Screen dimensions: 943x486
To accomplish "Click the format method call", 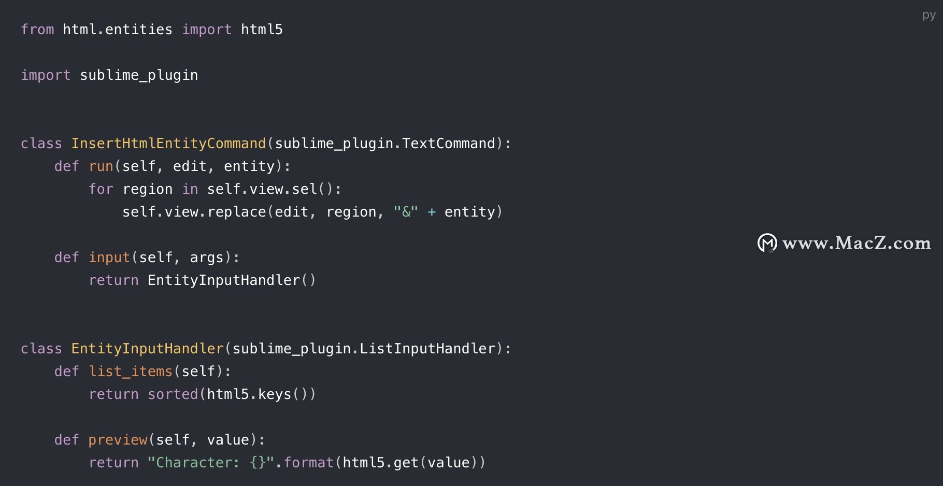I will click(309, 463).
